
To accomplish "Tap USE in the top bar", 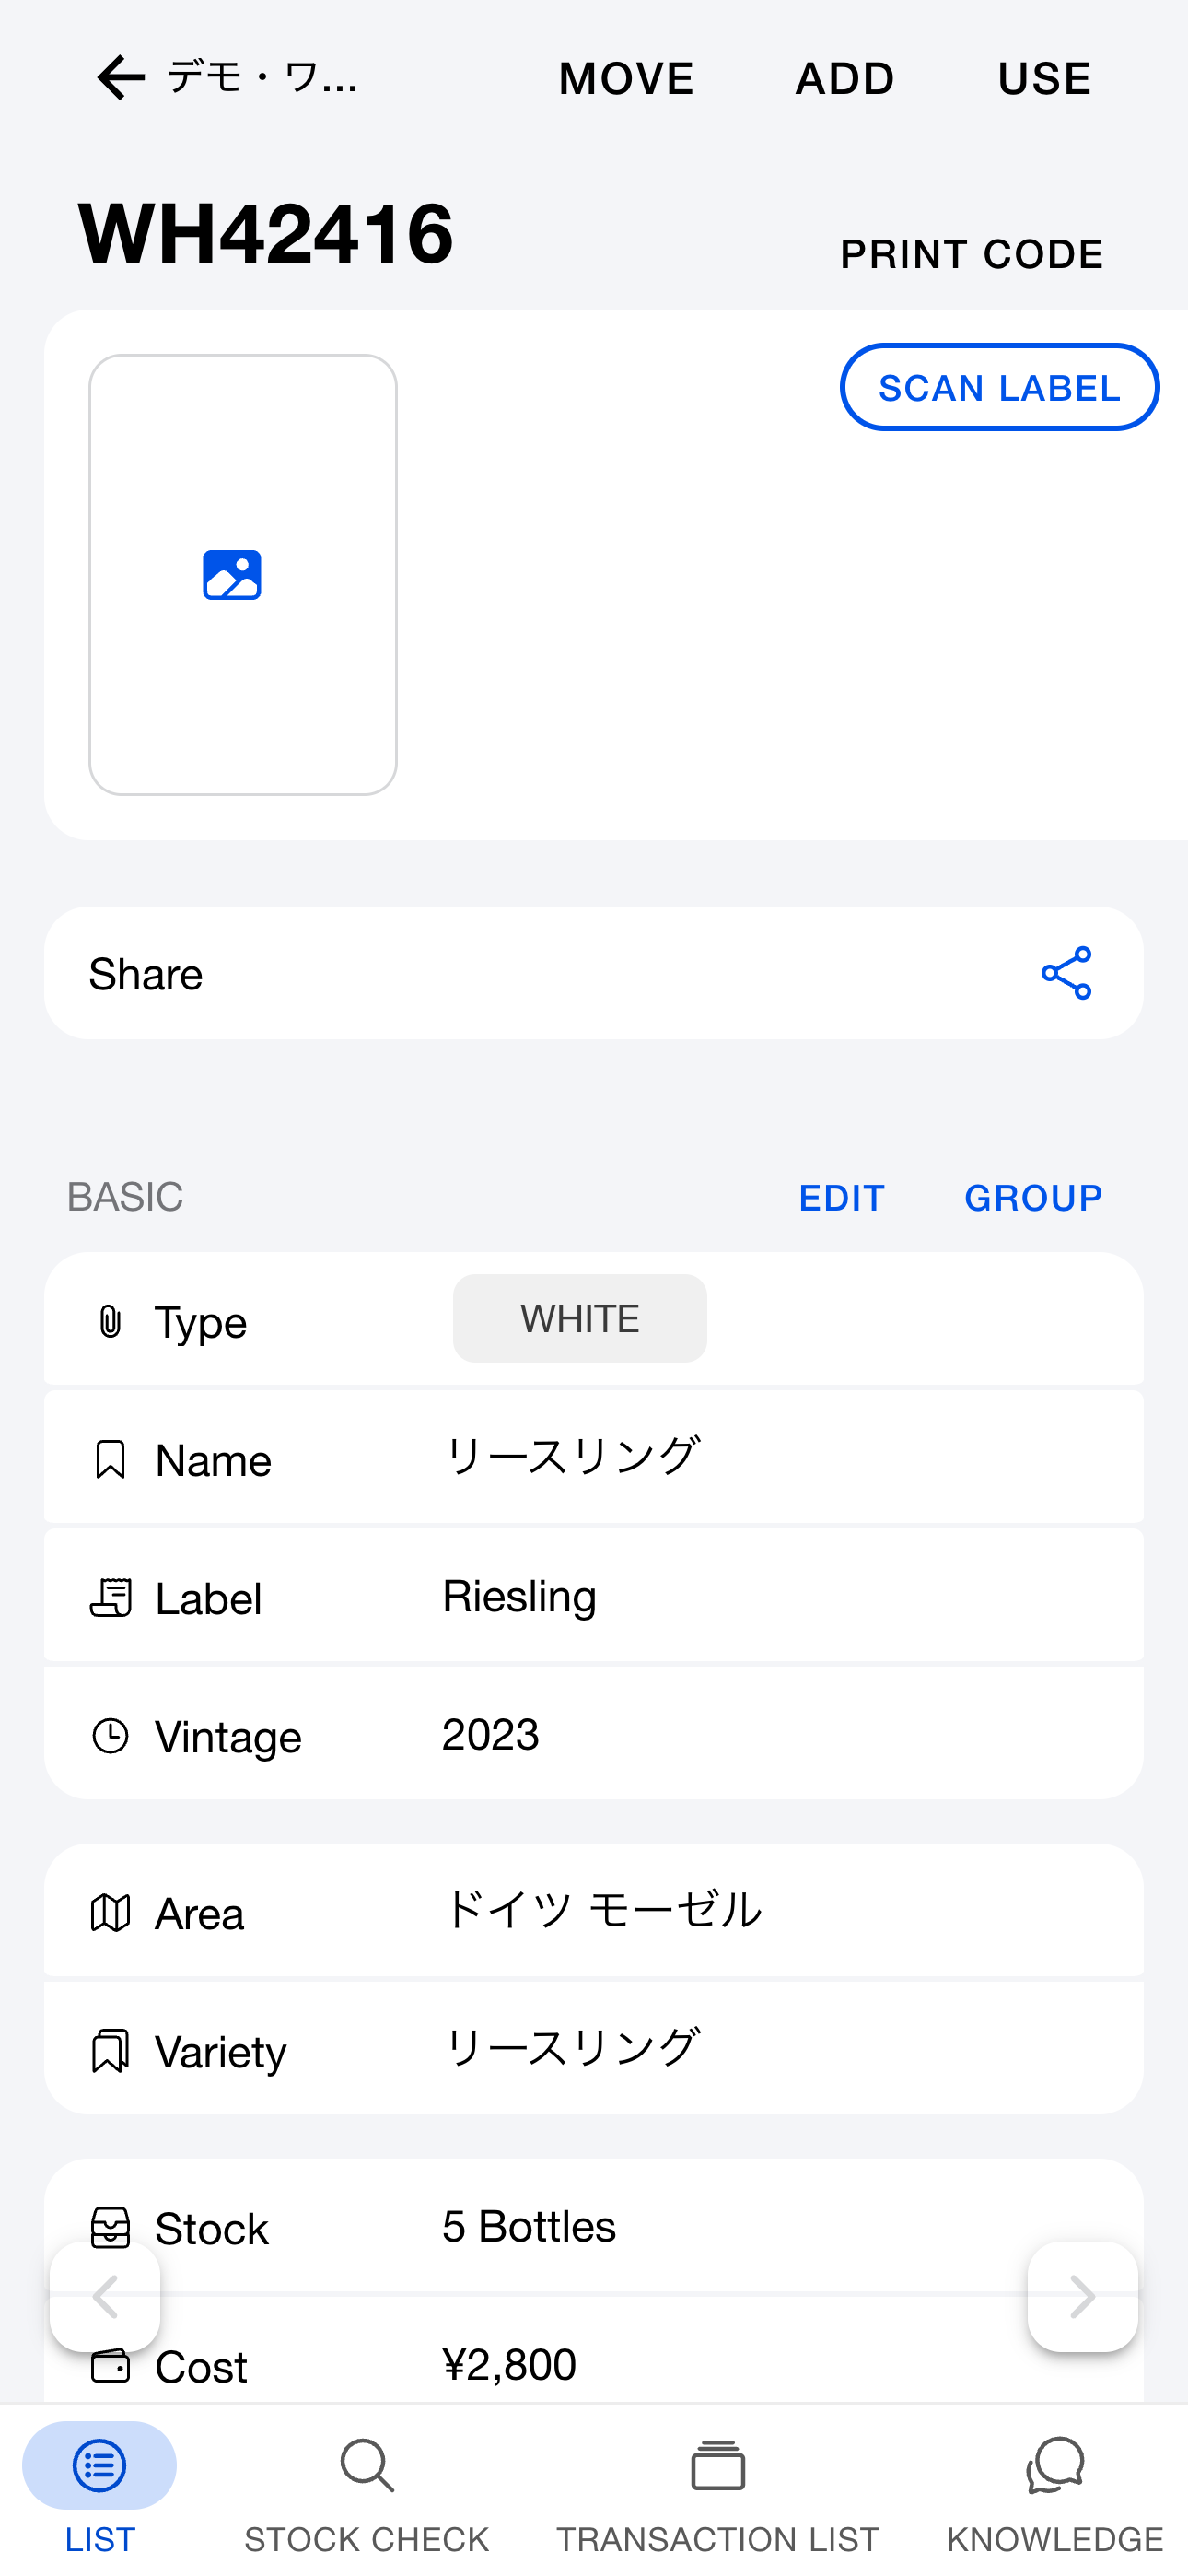I will [1044, 78].
